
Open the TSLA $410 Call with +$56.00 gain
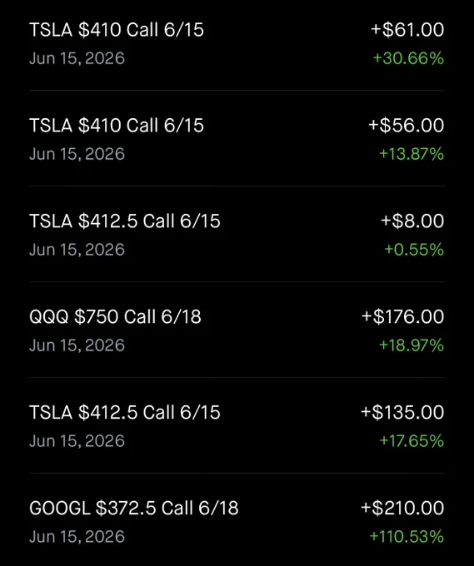pyautogui.click(x=237, y=139)
